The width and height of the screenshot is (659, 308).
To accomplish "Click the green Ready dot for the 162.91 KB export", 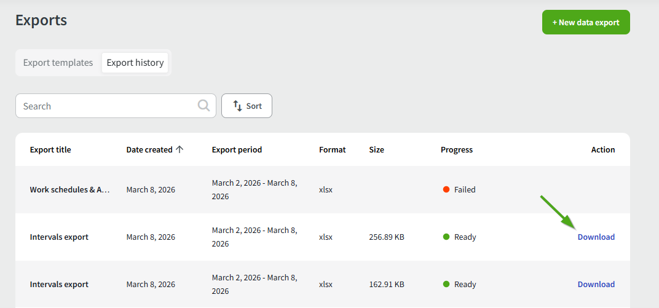I will point(446,284).
